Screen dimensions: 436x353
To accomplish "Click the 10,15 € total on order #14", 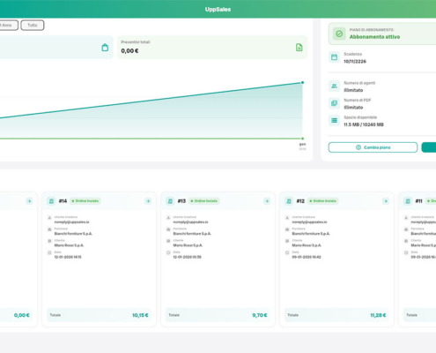I will click(x=140, y=315).
